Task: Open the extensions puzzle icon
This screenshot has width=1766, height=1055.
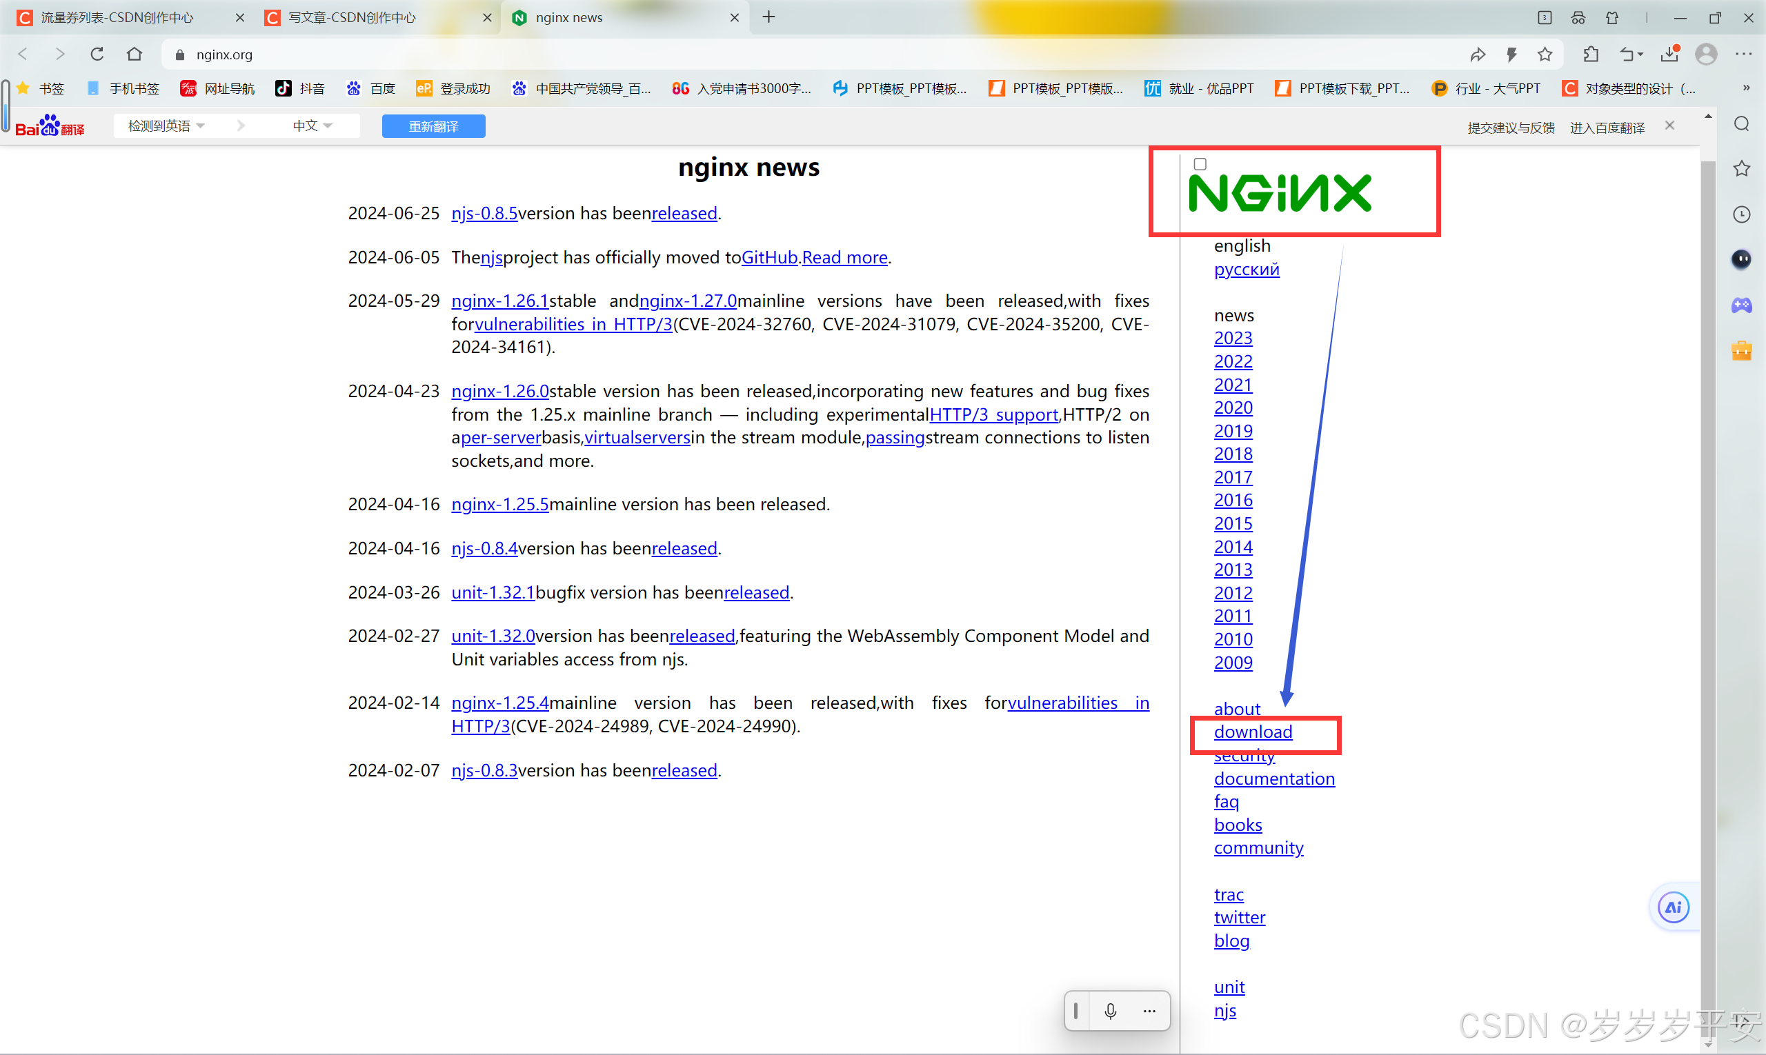Action: pos(1591,54)
